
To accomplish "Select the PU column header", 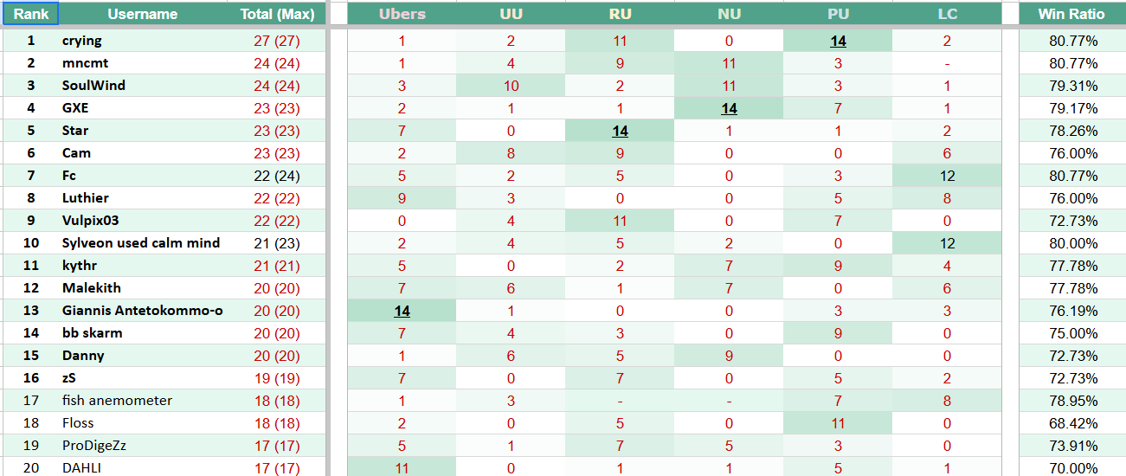I will coord(838,14).
